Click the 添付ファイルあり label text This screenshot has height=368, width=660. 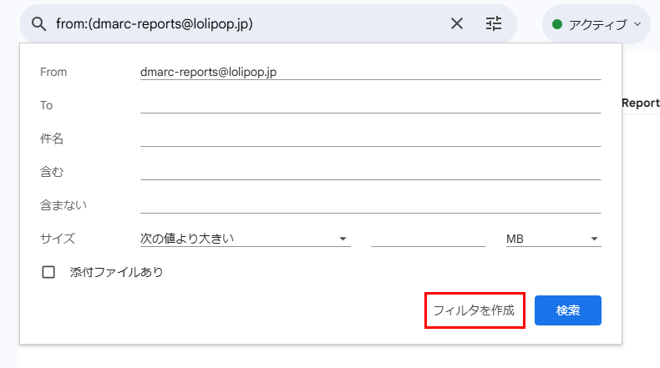tap(116, 272)
